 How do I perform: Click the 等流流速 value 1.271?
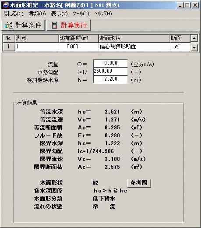112,120
